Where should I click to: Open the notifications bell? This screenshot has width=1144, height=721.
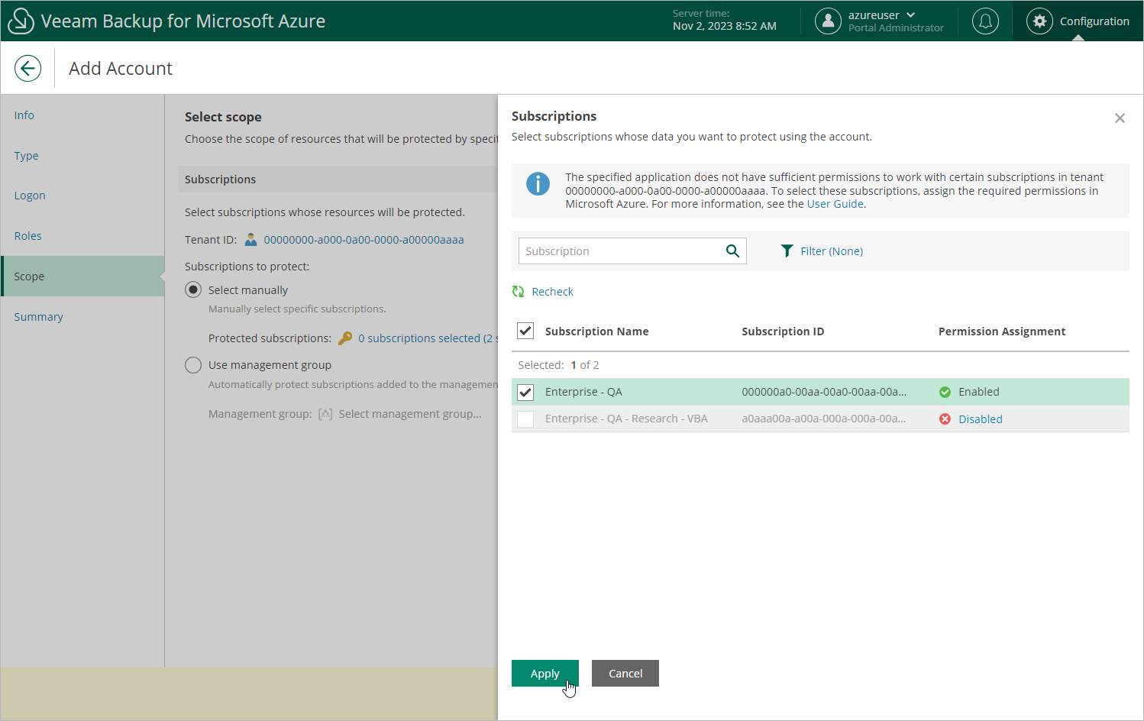pyautogui.click(x=985, y=21)
